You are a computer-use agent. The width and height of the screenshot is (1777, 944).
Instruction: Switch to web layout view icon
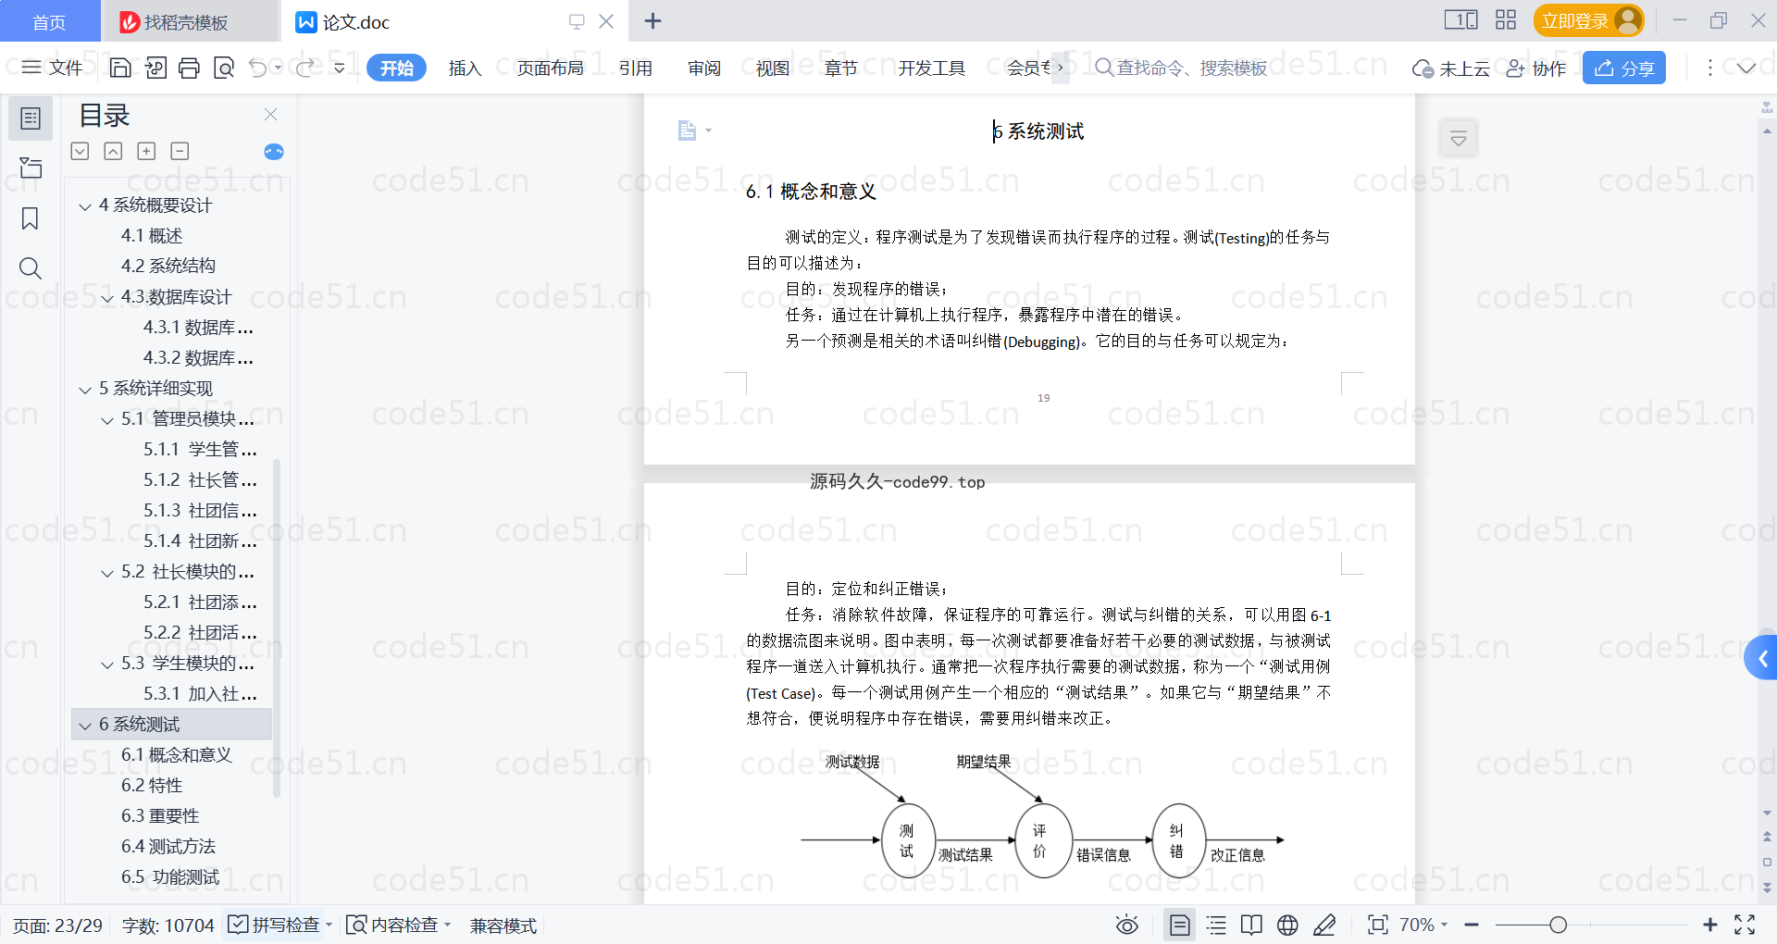click(1287, 925)
